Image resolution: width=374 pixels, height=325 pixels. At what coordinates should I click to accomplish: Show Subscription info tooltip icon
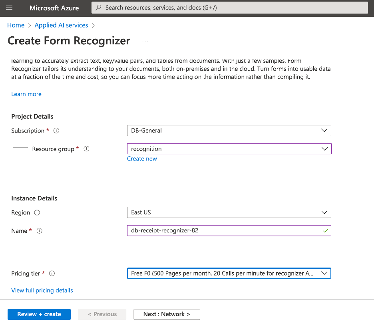coord(56,131)
